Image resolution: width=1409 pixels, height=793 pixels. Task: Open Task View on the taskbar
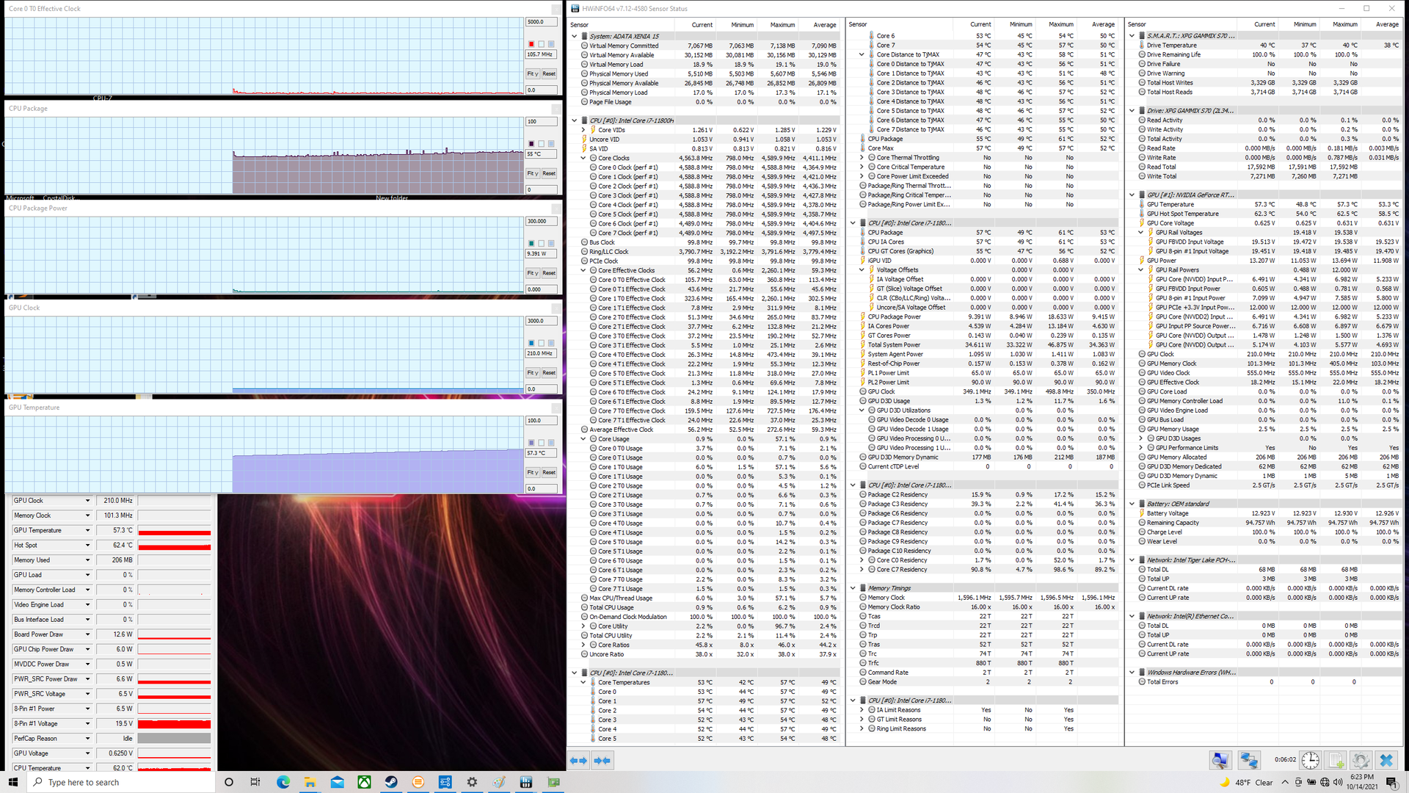(x=255, y=782)
